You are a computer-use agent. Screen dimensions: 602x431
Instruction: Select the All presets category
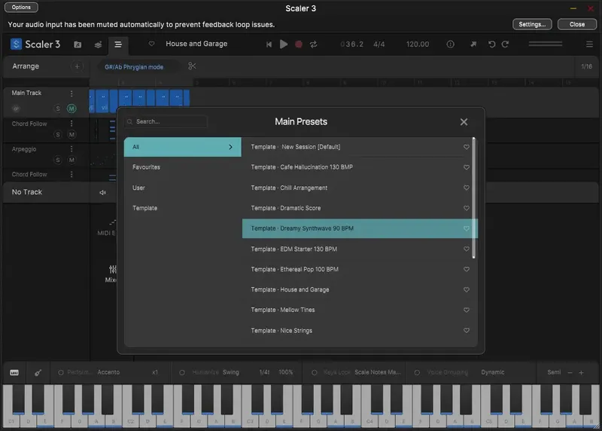[x=183, y=147]
